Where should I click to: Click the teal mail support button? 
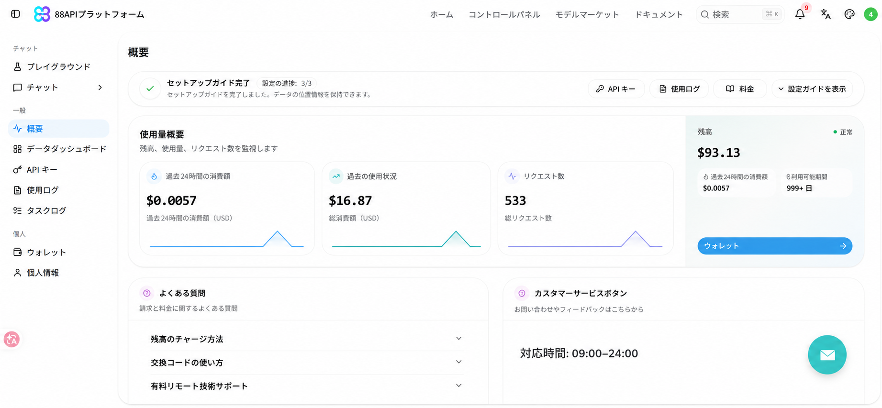pos(827,355)
